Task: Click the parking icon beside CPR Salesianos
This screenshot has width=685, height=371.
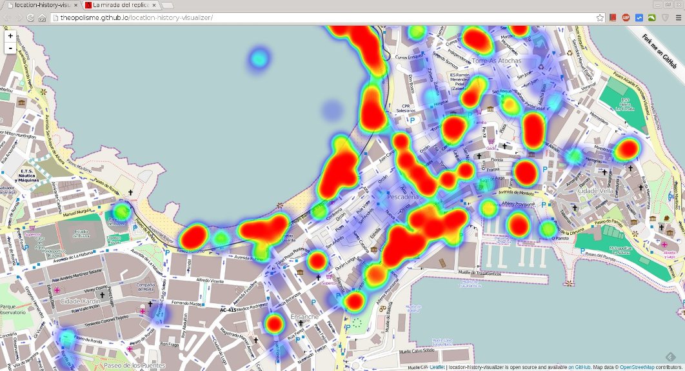Action: pyautogui.click(x=411, y=121)
